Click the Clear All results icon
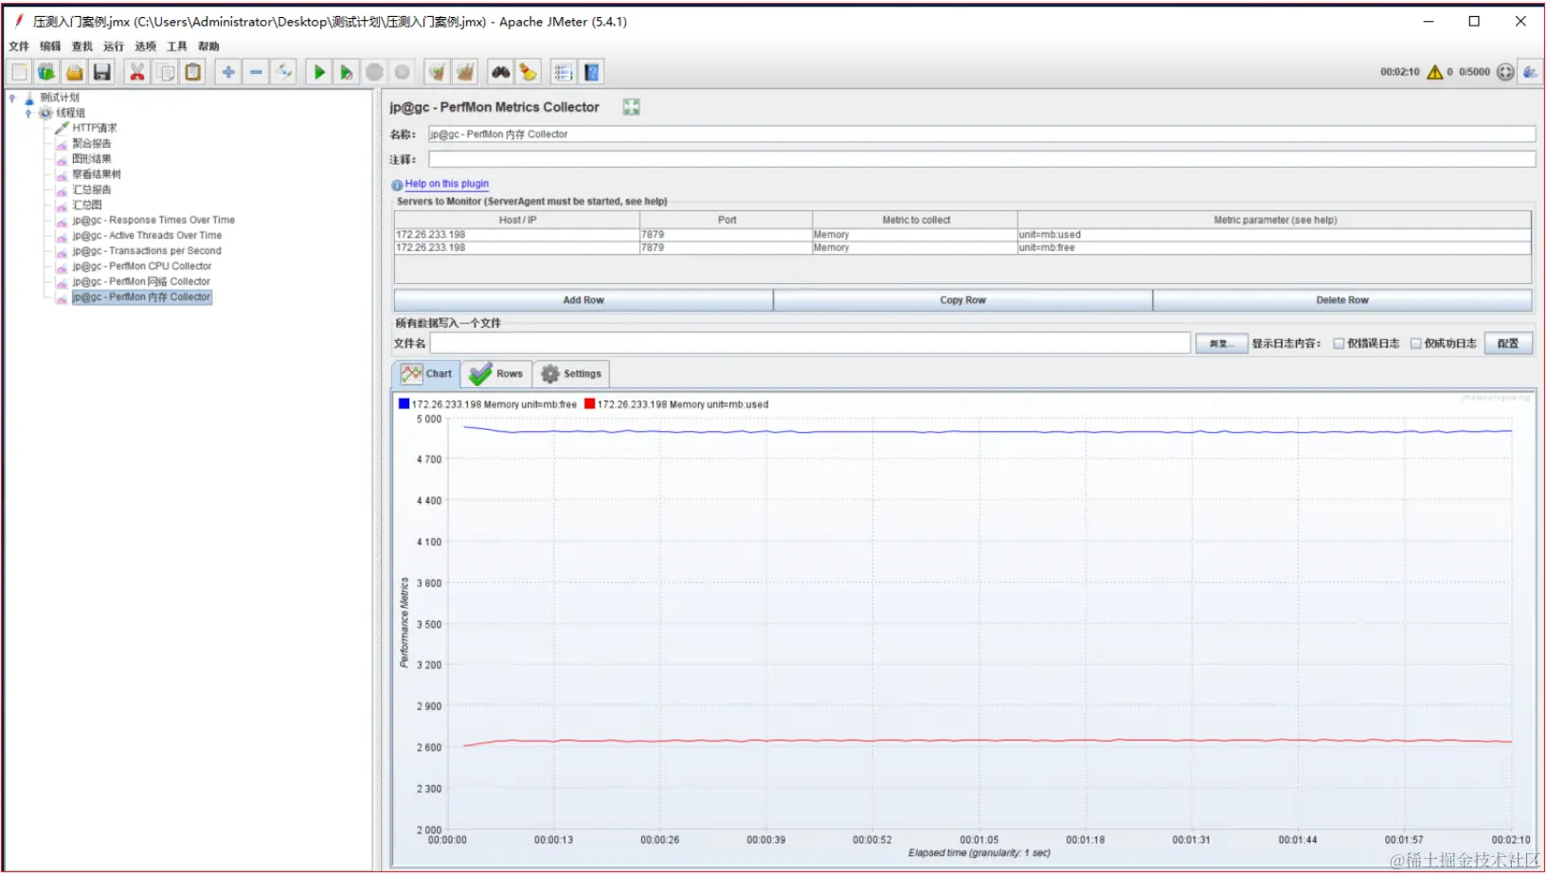The height and width of the screenshot is (876, 1547). pos(465,72)
